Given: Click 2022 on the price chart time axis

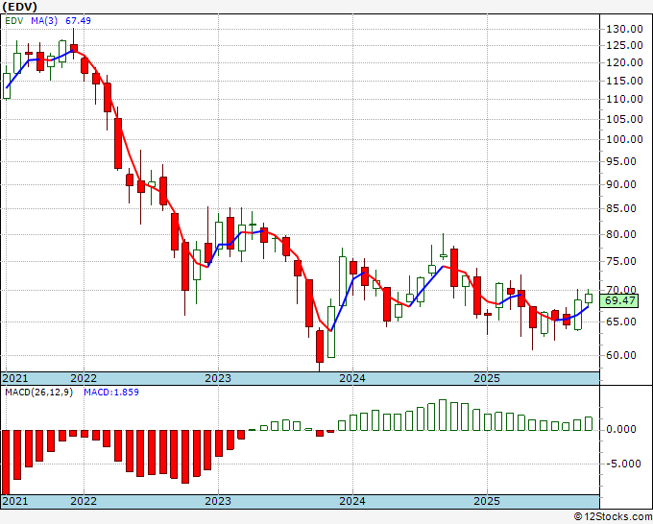Looking at the screenshot, I should tap(84, 378).
